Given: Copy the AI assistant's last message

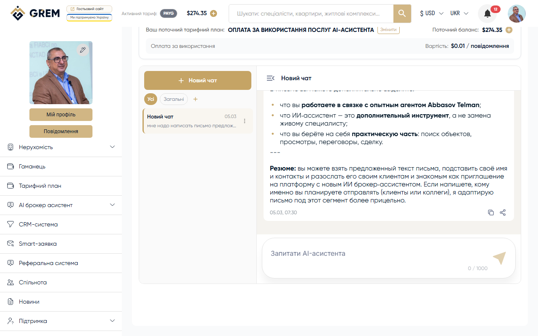Looking at the screenshot, I should pyautogui.click(x=491, y=213).
